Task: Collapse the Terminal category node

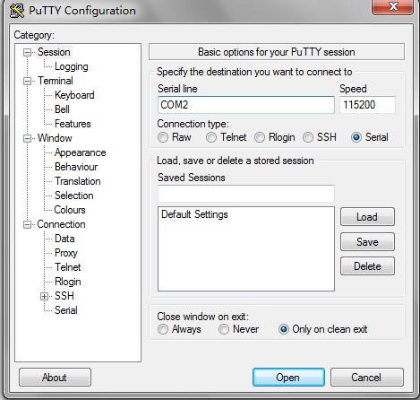Action: [27, 81]
